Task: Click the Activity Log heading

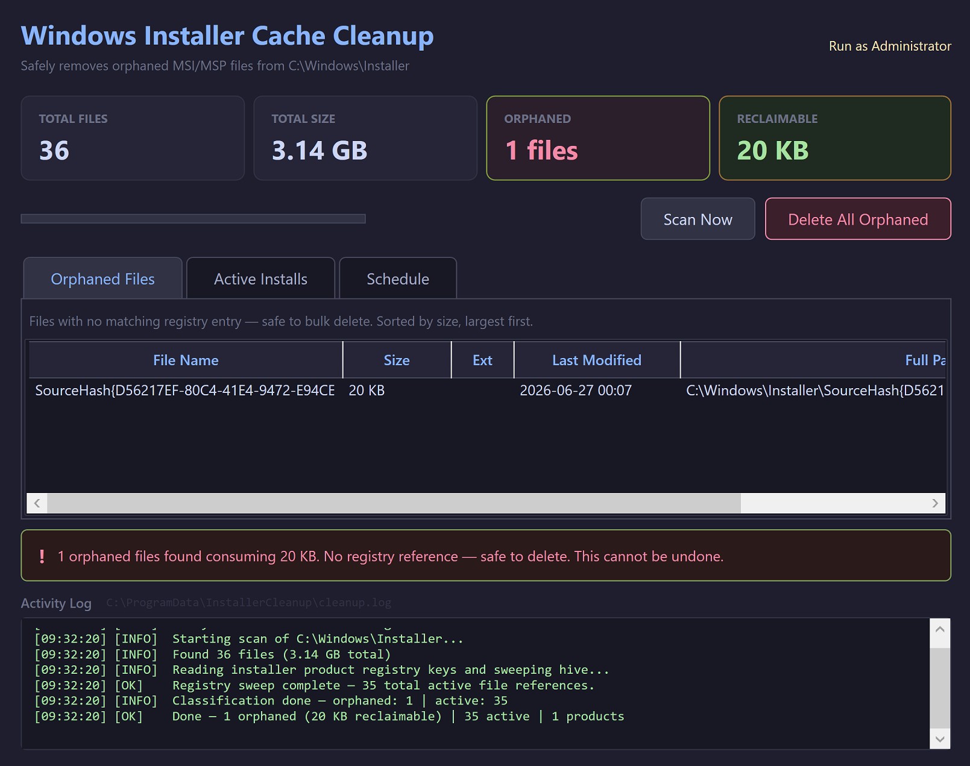Action: [x=56, y=603]
